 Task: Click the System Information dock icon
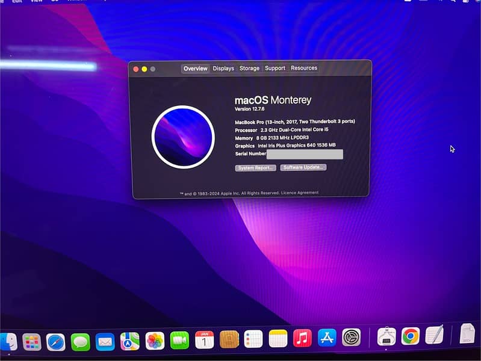pos(386,336)
